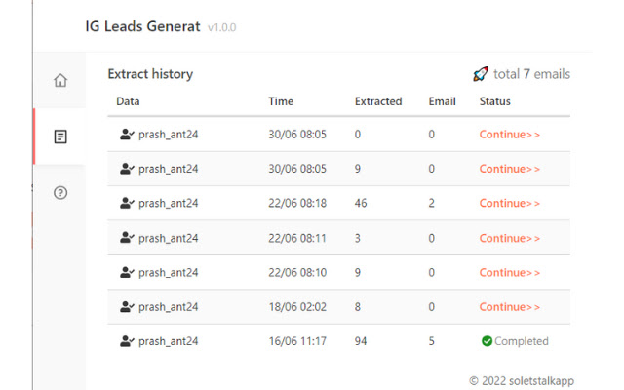Open the Help question mark icon

click(60, 193)
